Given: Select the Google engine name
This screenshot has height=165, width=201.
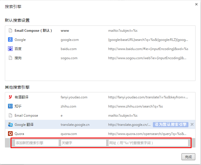Looking at the screenshot, I should click(x=20, y=40).
